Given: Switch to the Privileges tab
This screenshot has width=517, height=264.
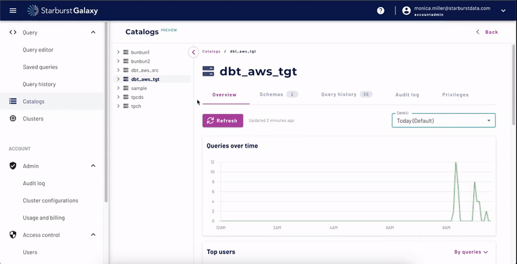Looking at the screenshot, I should pyautogui.click(x=455, y=94).
